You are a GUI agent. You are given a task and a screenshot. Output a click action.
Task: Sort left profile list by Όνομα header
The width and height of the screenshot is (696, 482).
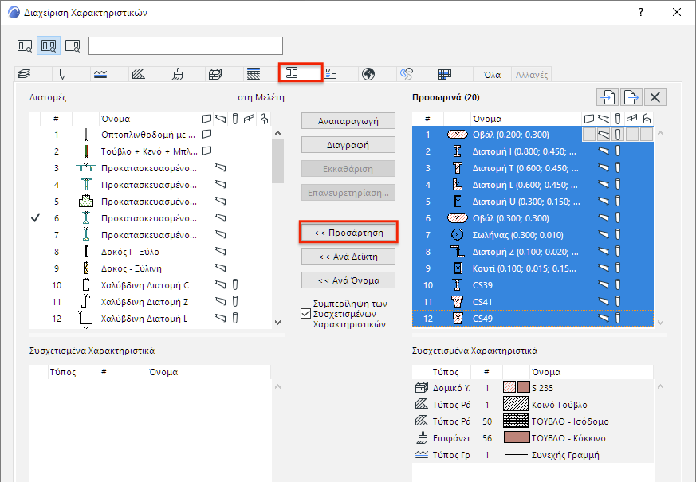tap(149, 119)
